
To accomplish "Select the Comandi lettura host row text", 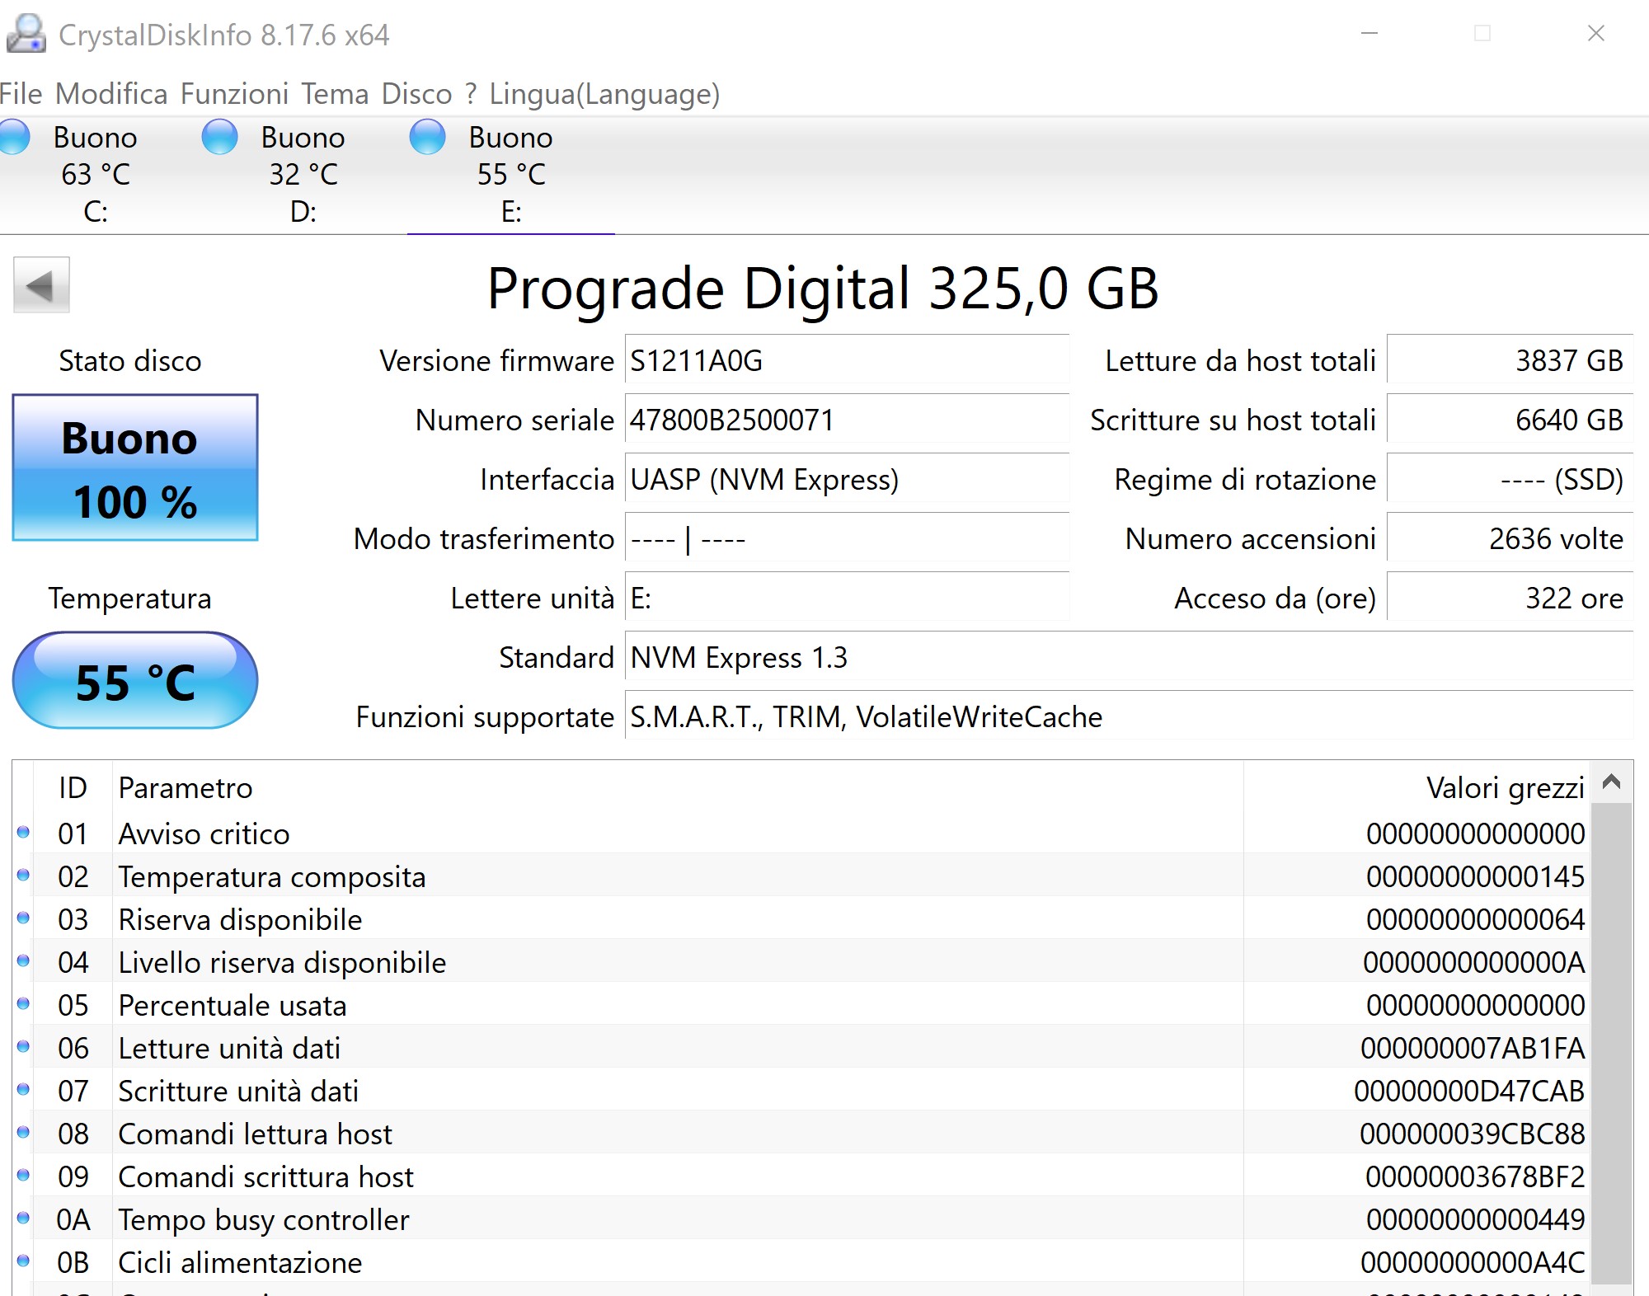I will click(255, 1134).
